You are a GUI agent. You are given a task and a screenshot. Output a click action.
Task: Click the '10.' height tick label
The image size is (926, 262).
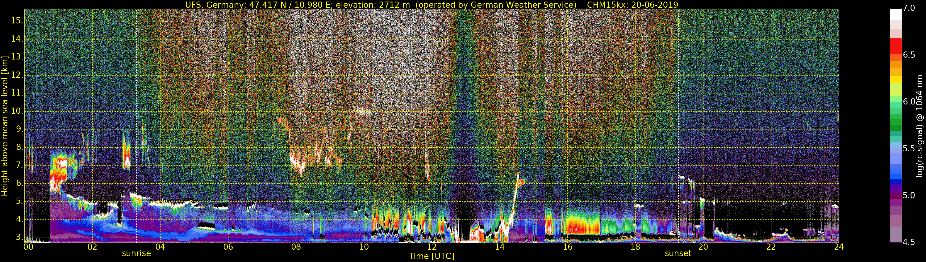pyautogui.click(x=17, y=111)
